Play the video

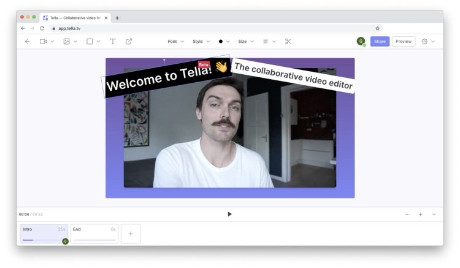point(230,215)
